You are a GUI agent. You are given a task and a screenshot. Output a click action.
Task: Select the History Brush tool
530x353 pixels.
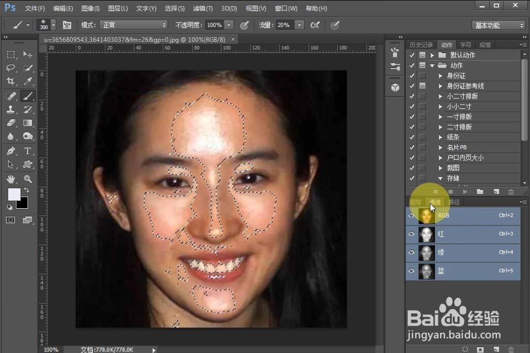(x=28, y=109)
